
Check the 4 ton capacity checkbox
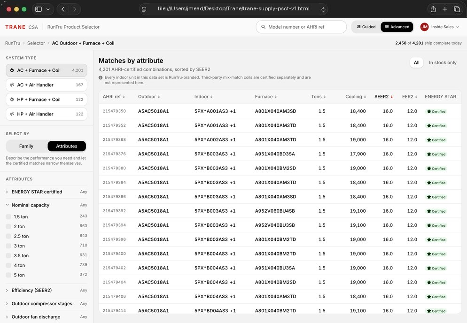click(8, 265)
